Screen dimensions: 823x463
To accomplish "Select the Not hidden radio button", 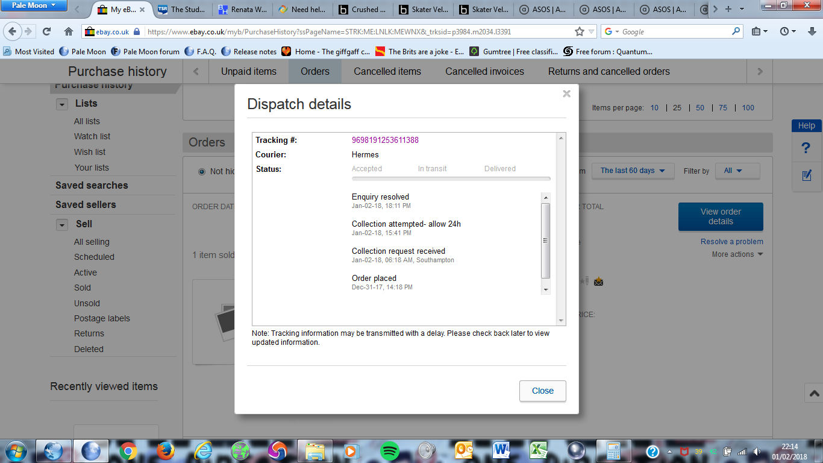I will 202,171.
